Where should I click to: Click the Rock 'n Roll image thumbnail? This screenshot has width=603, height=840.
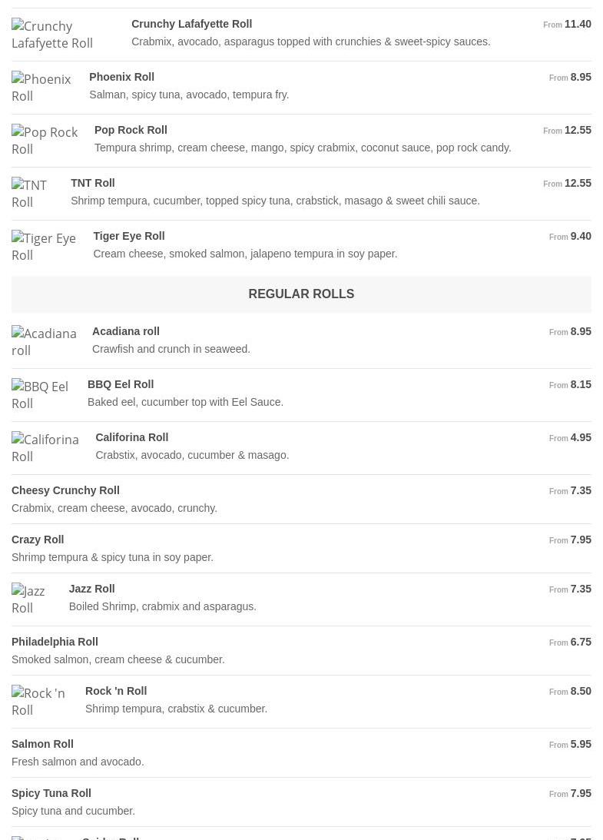38,702
